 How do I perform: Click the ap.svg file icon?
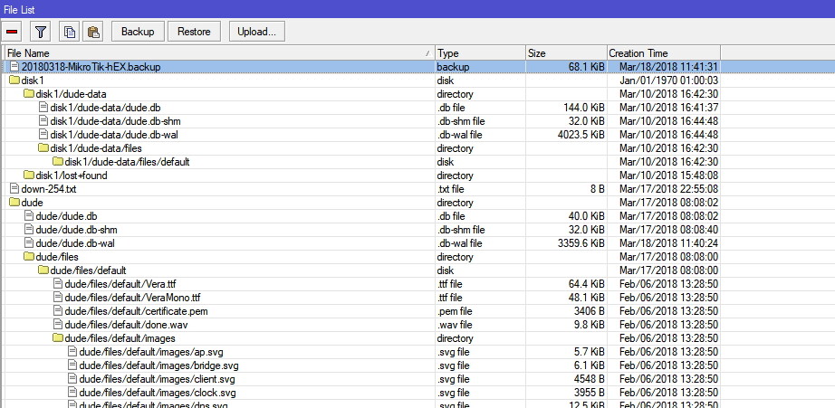coord(73,352)
